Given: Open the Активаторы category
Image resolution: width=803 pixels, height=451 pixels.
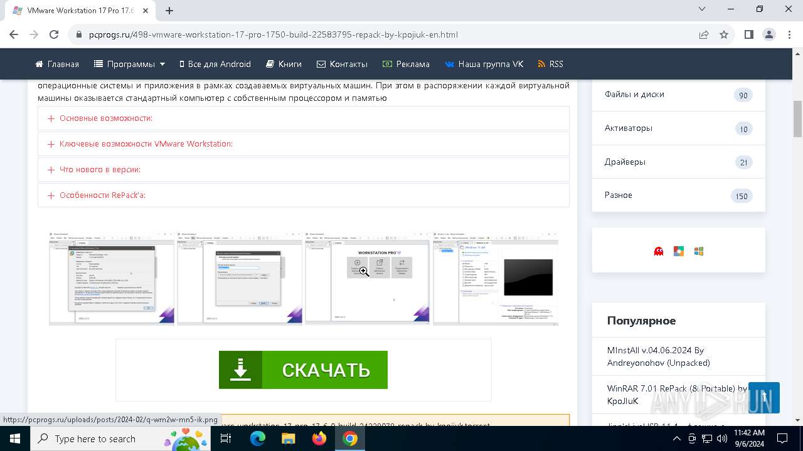Looking at the screenshot, I should (x=679, y=128).
